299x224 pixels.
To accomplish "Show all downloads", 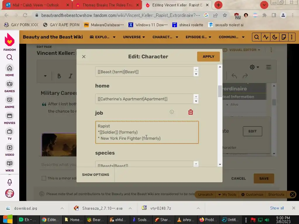I will [x=277, y=208].
